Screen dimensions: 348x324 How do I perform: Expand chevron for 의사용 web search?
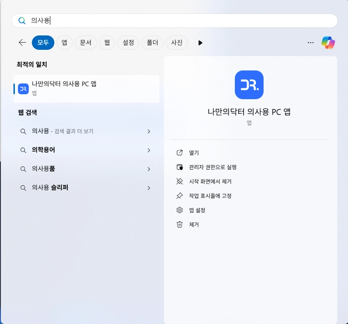(x=149, y=131)
